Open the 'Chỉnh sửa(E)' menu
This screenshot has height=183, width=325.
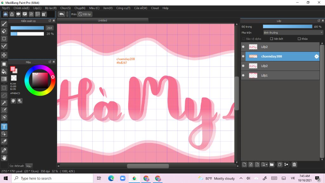[22, 8]
